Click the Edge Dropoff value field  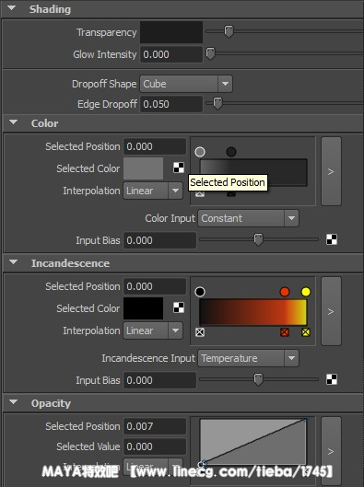[171, 104]
